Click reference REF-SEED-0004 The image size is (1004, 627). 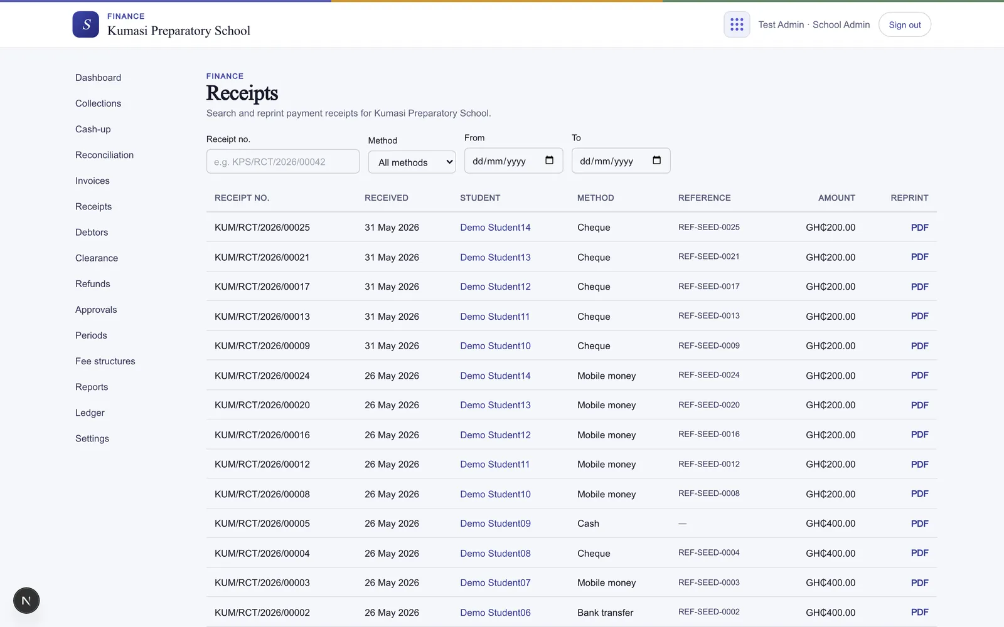click(x=709, y=553)
